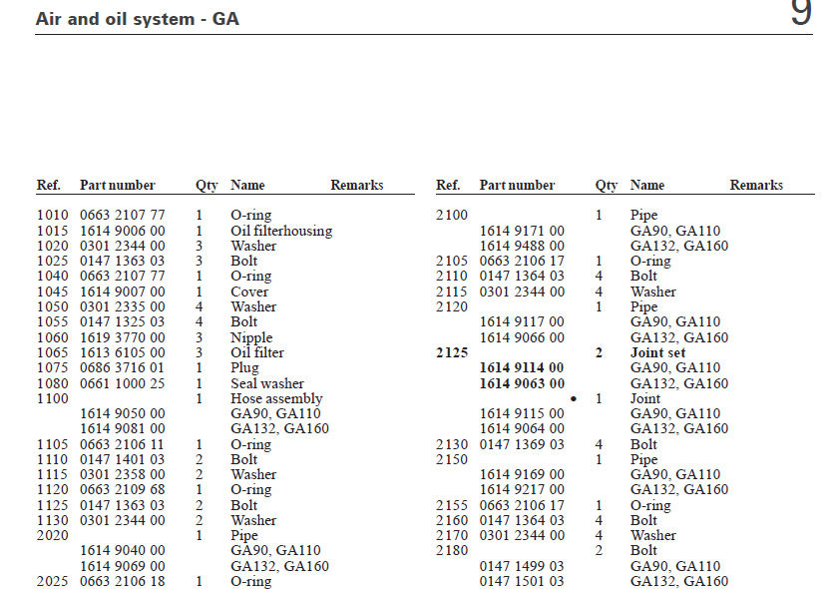Click part number 1614 9117 00
Screen dimensions: 835x589
tap(522, 321)
